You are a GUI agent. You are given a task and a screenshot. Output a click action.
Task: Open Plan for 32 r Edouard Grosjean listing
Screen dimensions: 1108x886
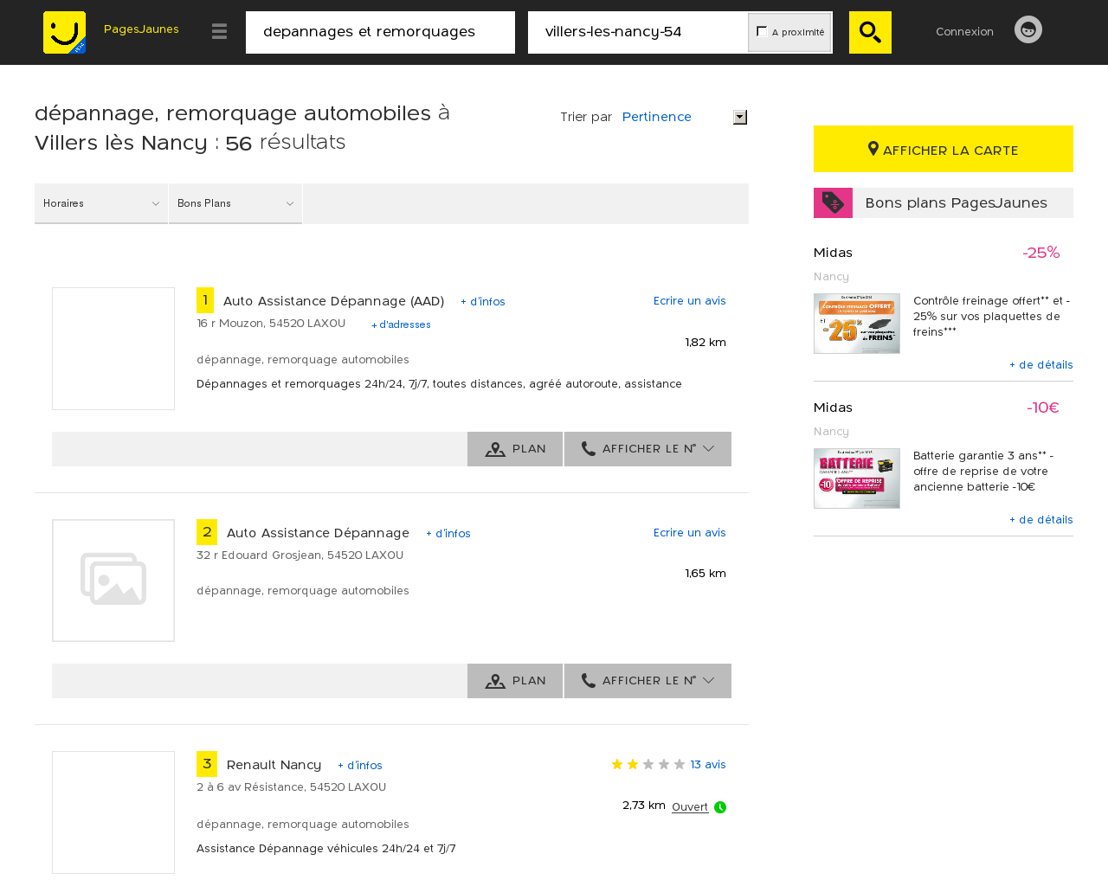515,681
